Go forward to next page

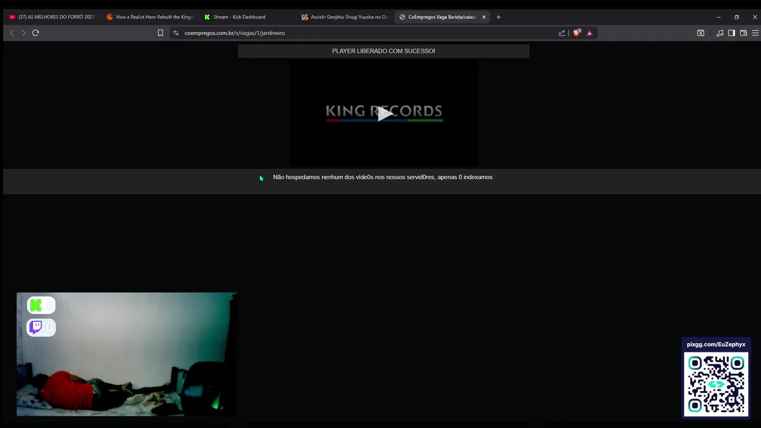coord(24,33)
